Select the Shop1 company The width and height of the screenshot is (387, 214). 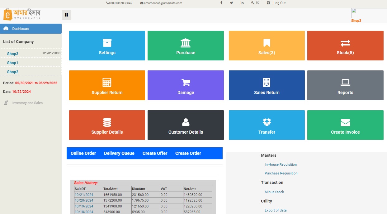(x=13, y=63)
